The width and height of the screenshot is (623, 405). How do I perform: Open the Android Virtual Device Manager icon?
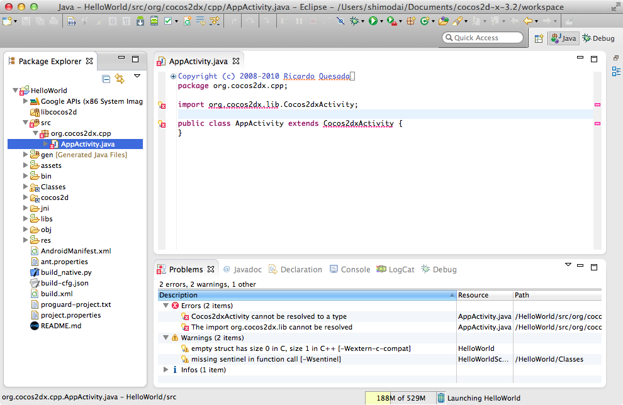(154, 21)
